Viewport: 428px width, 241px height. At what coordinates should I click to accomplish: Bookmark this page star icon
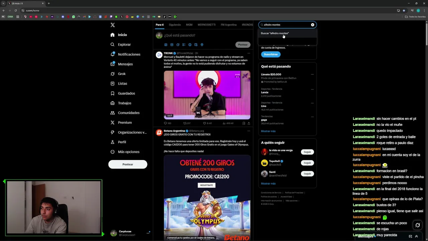point(404,10)
